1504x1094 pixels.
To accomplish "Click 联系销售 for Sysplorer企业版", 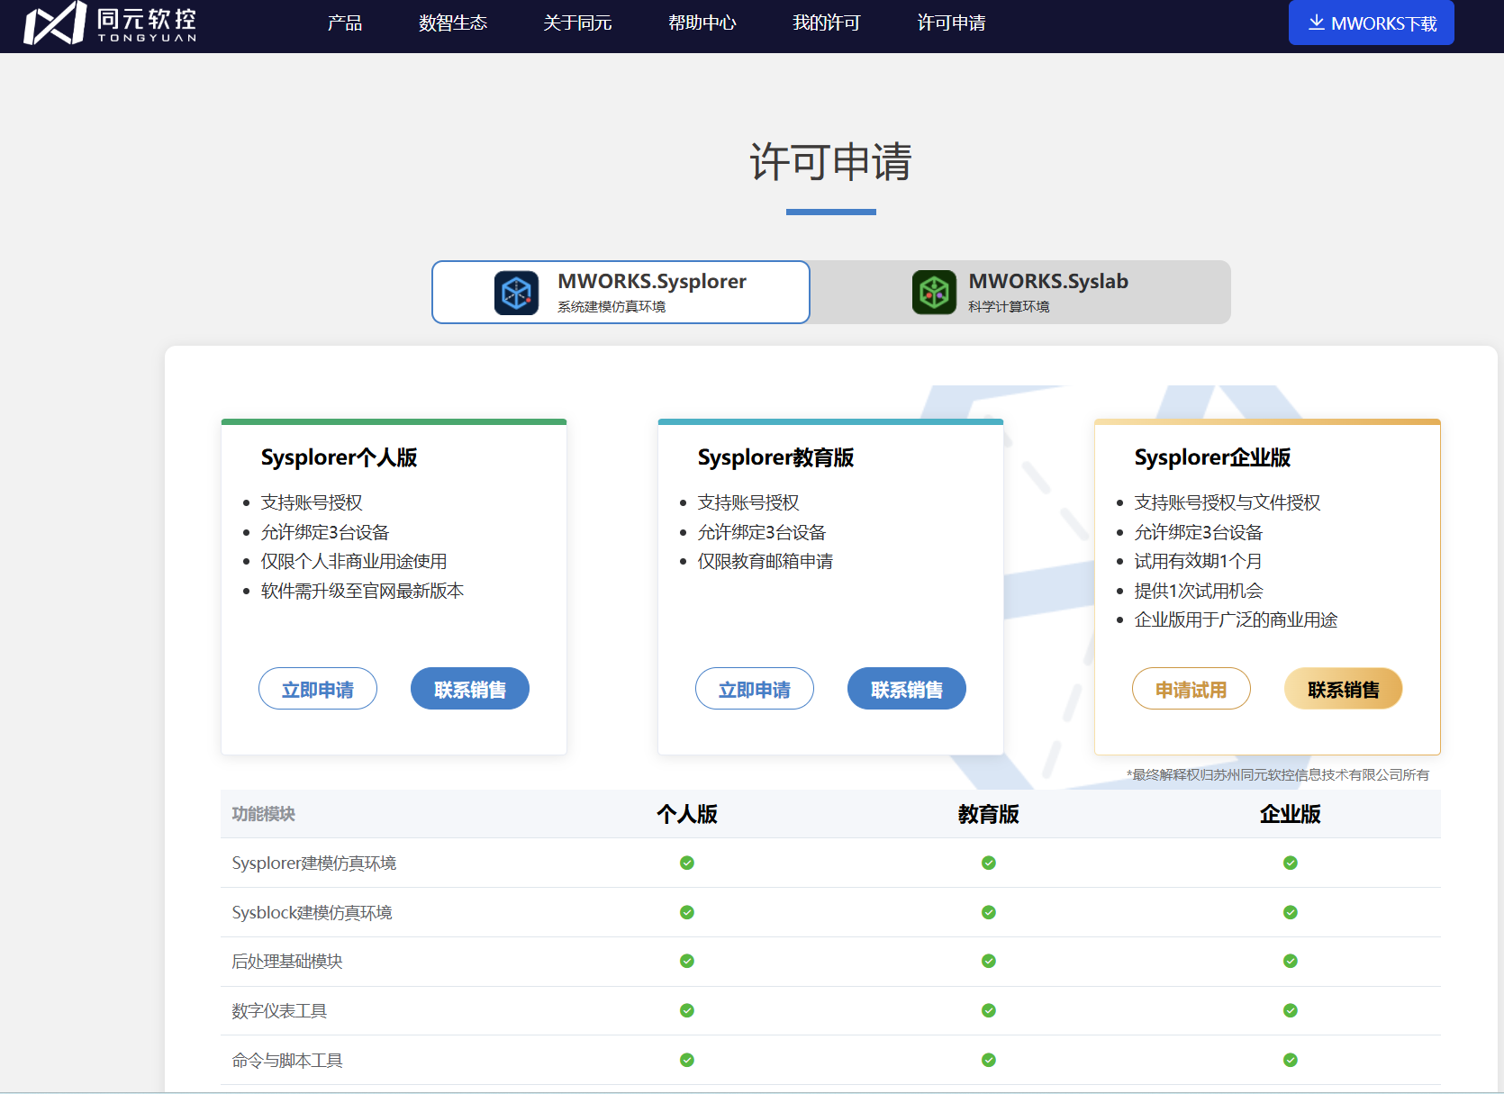I will tap(1344, 689).
